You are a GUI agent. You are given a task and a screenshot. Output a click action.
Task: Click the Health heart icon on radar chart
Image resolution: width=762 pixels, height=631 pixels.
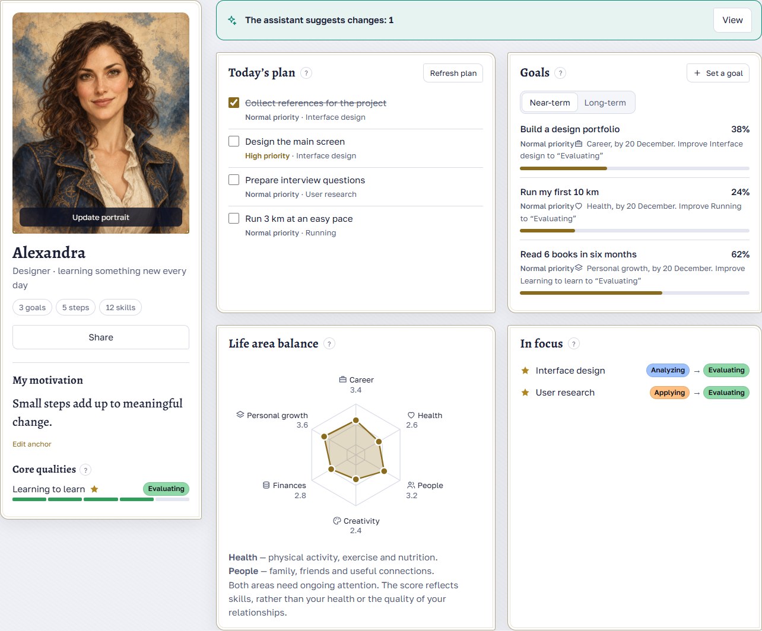click(411, 415)
